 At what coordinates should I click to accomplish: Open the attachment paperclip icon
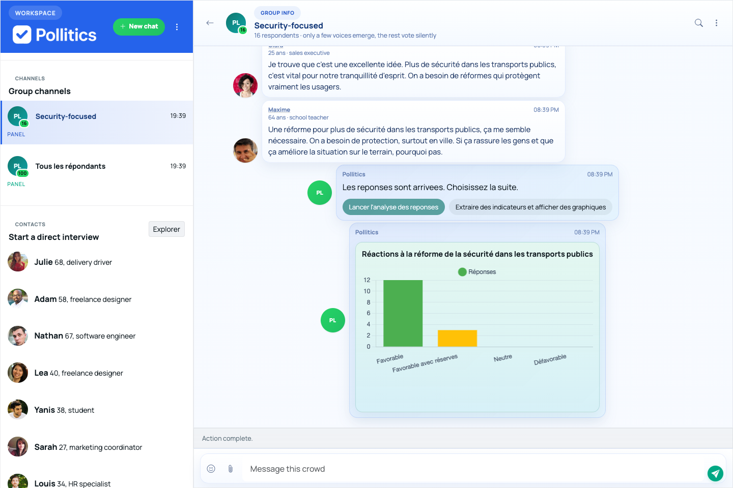coord(230,468)
